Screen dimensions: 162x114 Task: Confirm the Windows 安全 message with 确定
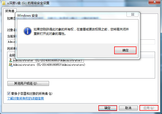[x=125, y=50]
